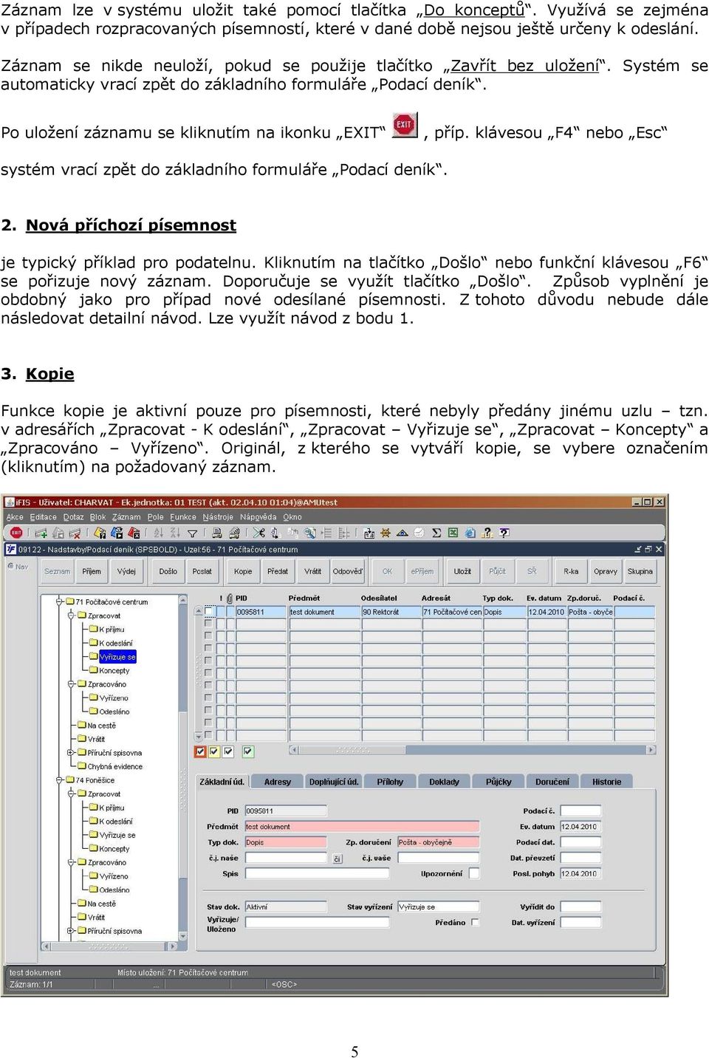This screenshot has width=709, height=1058.
Task: Select the Nav radio button
Action: (11, 566)
